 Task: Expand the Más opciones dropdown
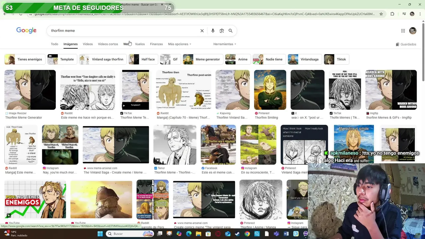tap(180, 44)
